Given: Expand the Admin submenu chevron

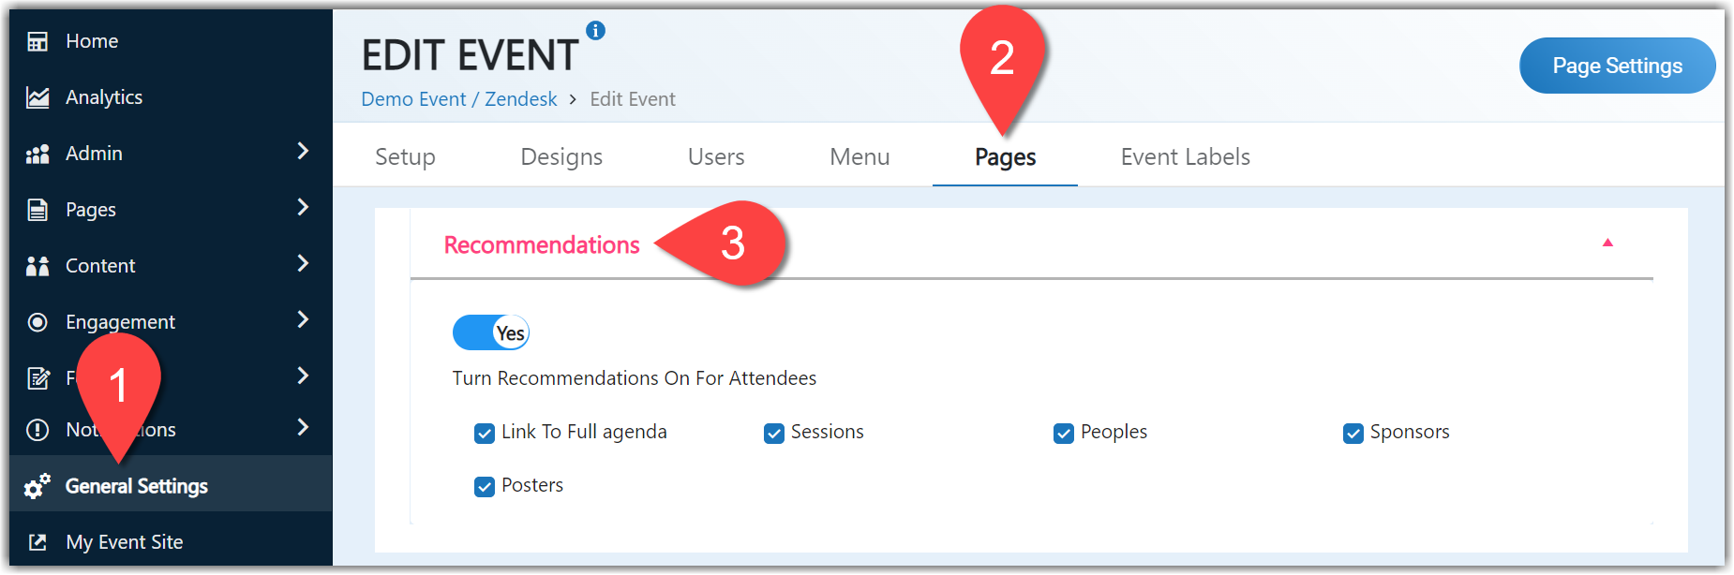Looking at the screenshot, I should [x=303, y=151].
